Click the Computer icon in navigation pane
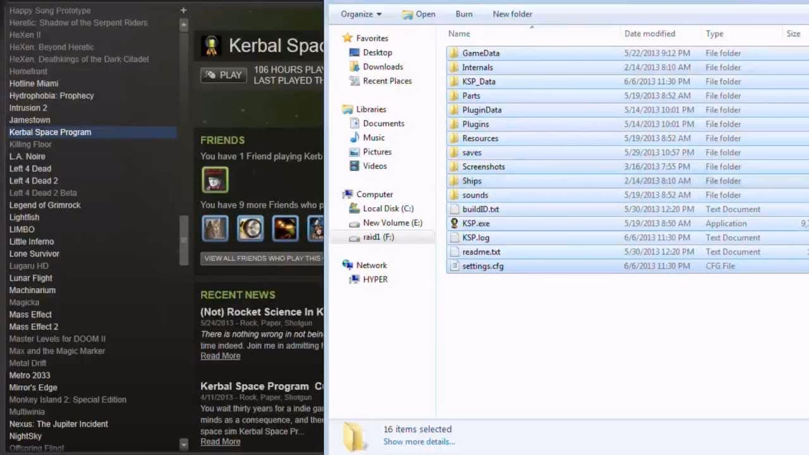The width and height of the screenshot is (809, 455). click(x=347, y=195)
